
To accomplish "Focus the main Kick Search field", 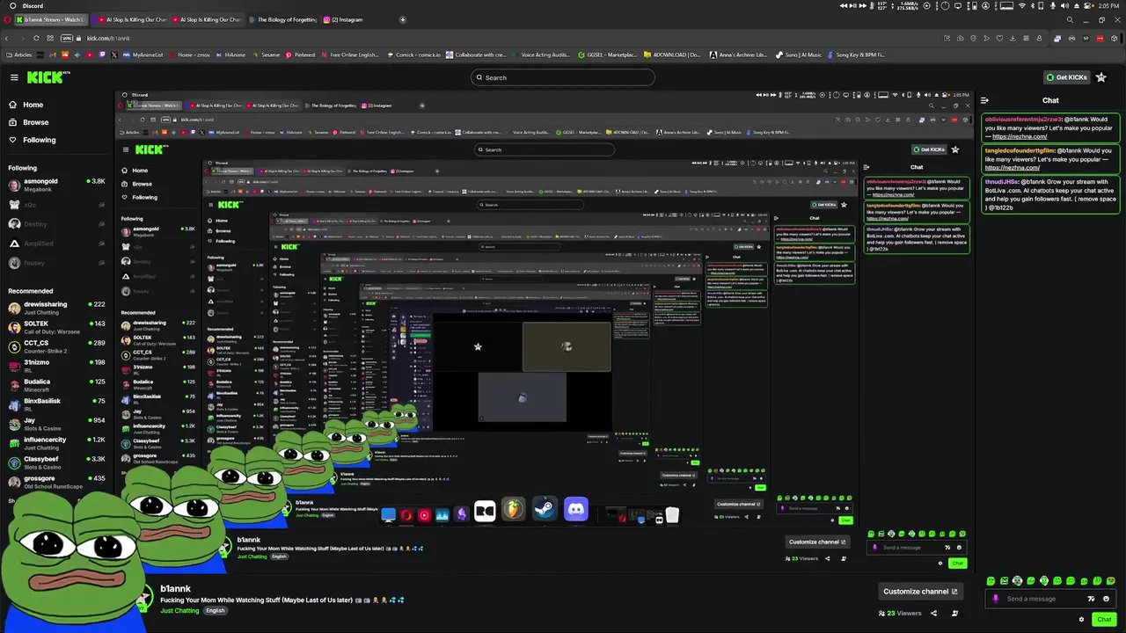I will coord(563,77).
